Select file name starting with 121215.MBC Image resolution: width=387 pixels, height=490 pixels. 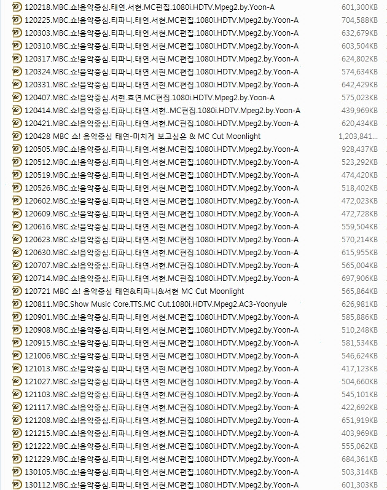pyautogui.click(x=162, y=433)
